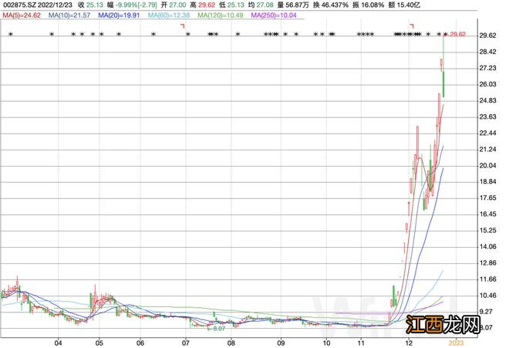Click the red 29.62 high price marker
The image size is (509, 348).
[458, 35]
